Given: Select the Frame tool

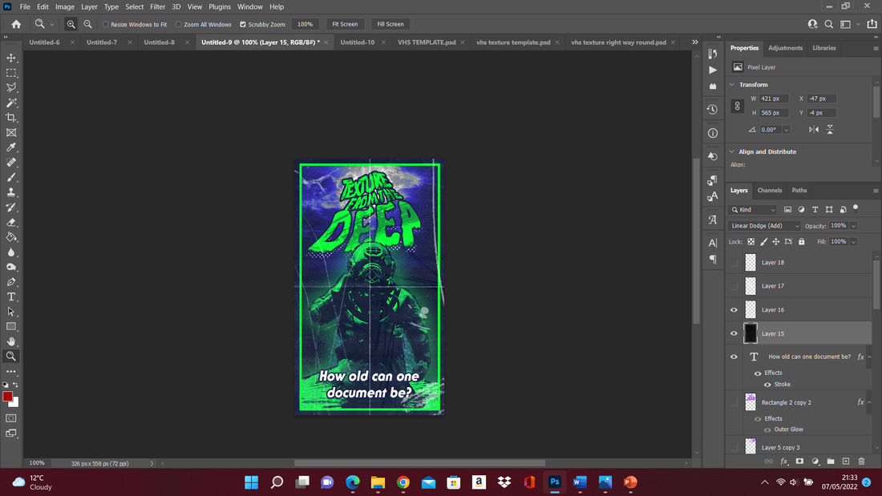Looking at the screenshot, I should click(11, 133).
